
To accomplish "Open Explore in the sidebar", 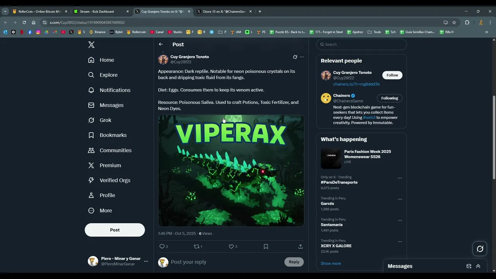I will [x=103, y=75].
